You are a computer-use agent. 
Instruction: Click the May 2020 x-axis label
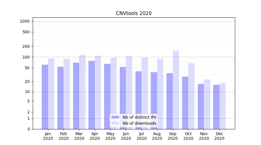click(x=110, y=136)
